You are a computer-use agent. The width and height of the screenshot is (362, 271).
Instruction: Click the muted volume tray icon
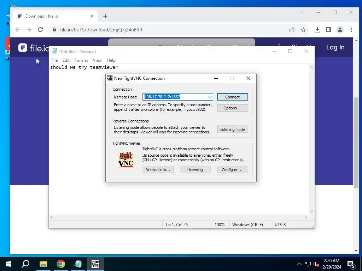316,264
